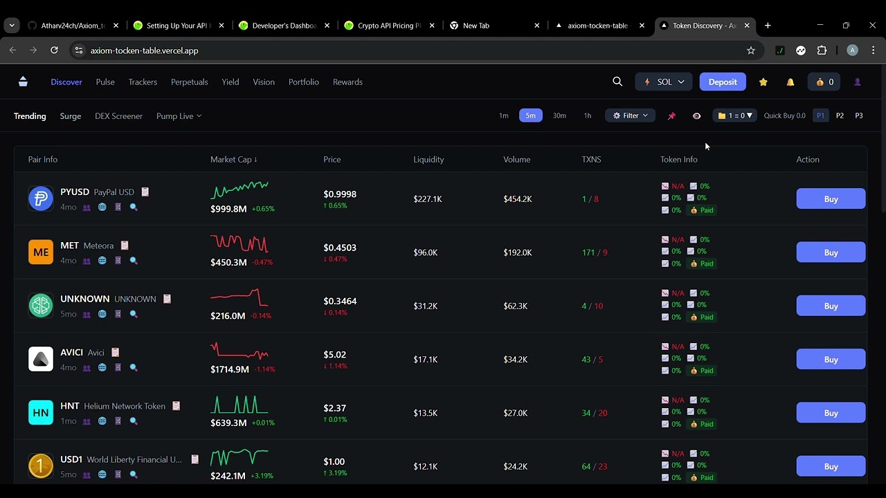The height and width of the screenshot is (498, 886).
Task: Sort by Market Cap column header
Action: click(233, 159)
